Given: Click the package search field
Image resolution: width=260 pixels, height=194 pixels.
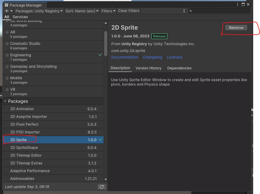Looking at the screenshot, I should point(219,11).
